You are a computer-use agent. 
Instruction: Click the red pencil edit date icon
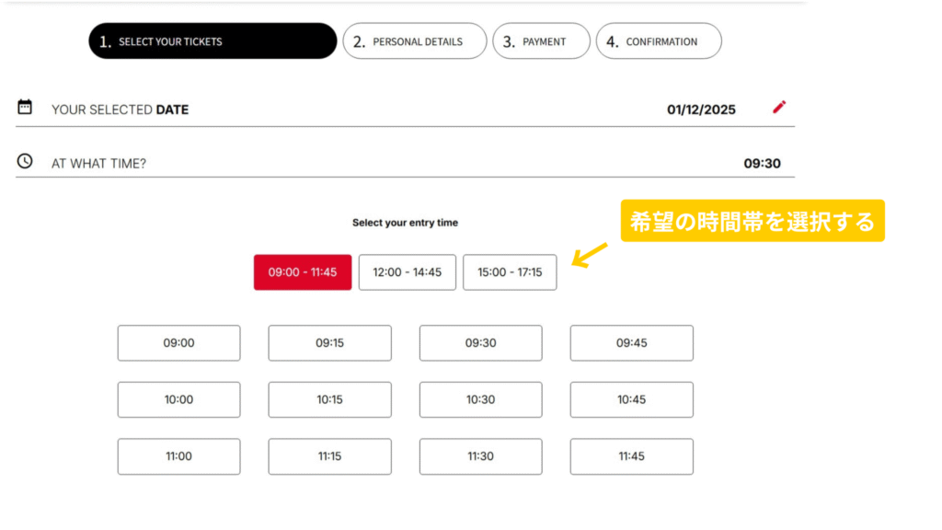coord(779,108)
